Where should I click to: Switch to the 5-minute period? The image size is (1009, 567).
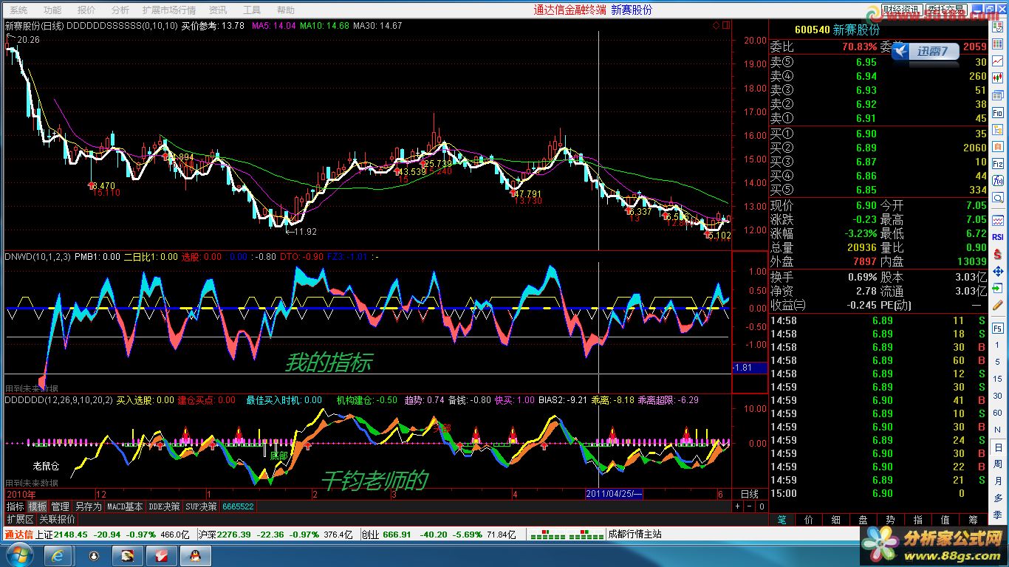pyautogui.click(x=998, y=362)
